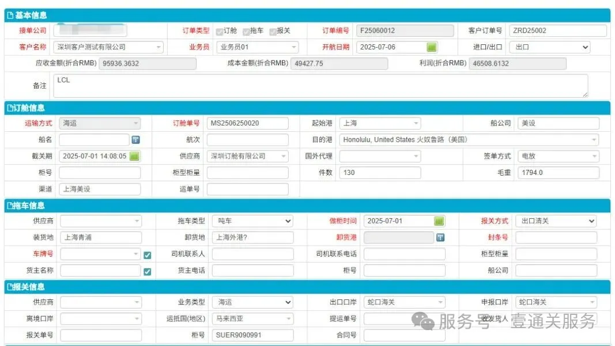This screenshot has height=346, width=615.
Task: Toggle the 报关 order type checkbox
Action: tap(273, 31)
